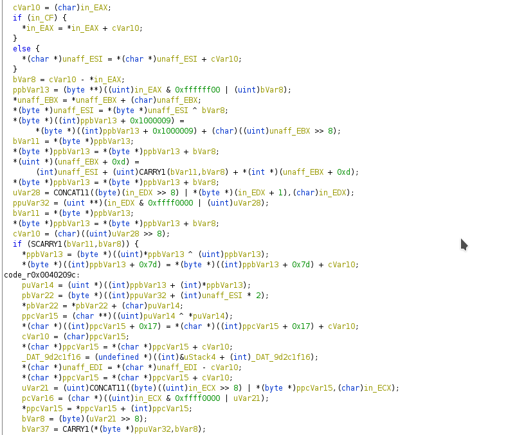Click the 'if (SCARRY1(bVar11,bVar8)) {' line
Viewport: 515px width, 435px height.
coord(76,244)
